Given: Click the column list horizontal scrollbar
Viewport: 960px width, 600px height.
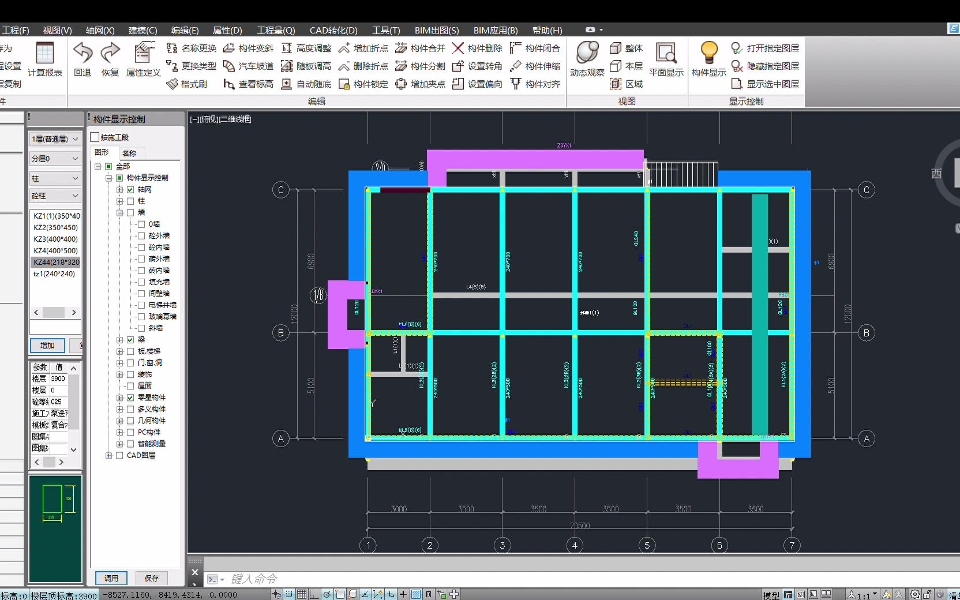Looking at the screenshot, I should click(55, 312).
